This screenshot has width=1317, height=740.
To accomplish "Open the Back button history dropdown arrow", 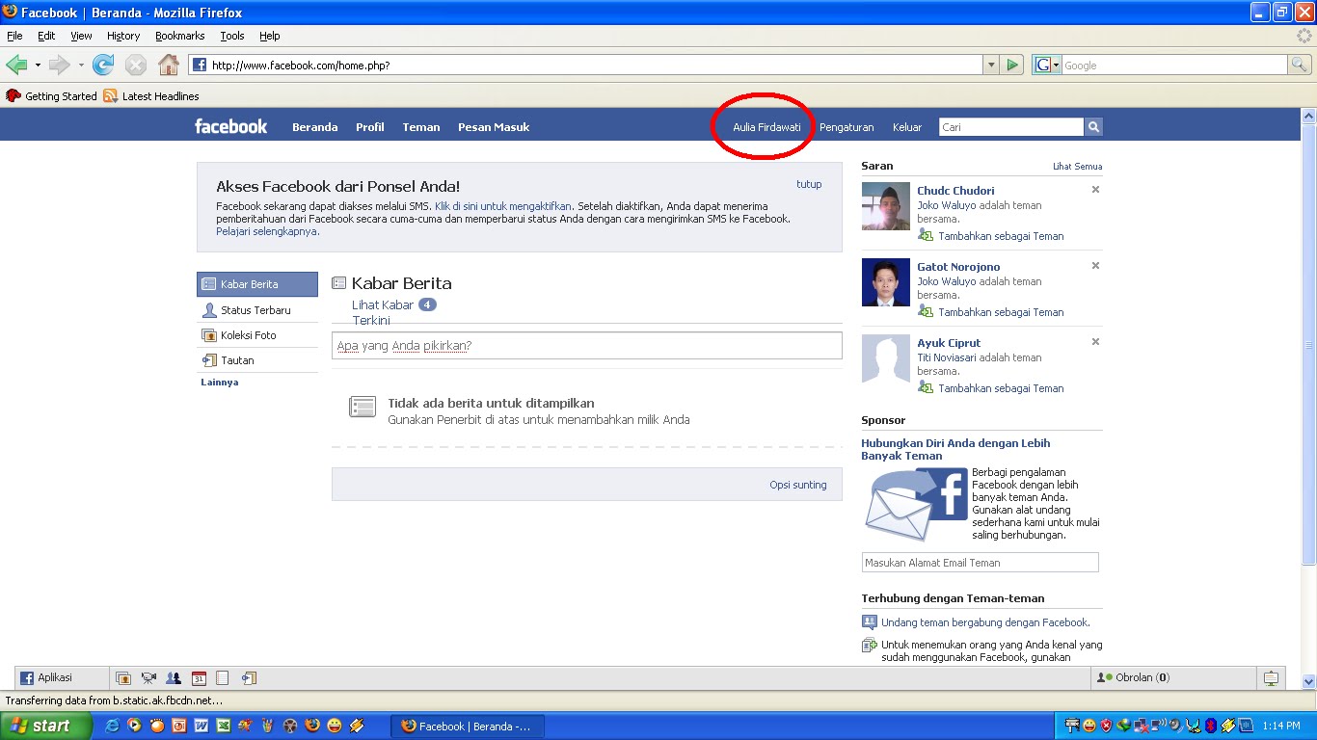I will (38, 65).
